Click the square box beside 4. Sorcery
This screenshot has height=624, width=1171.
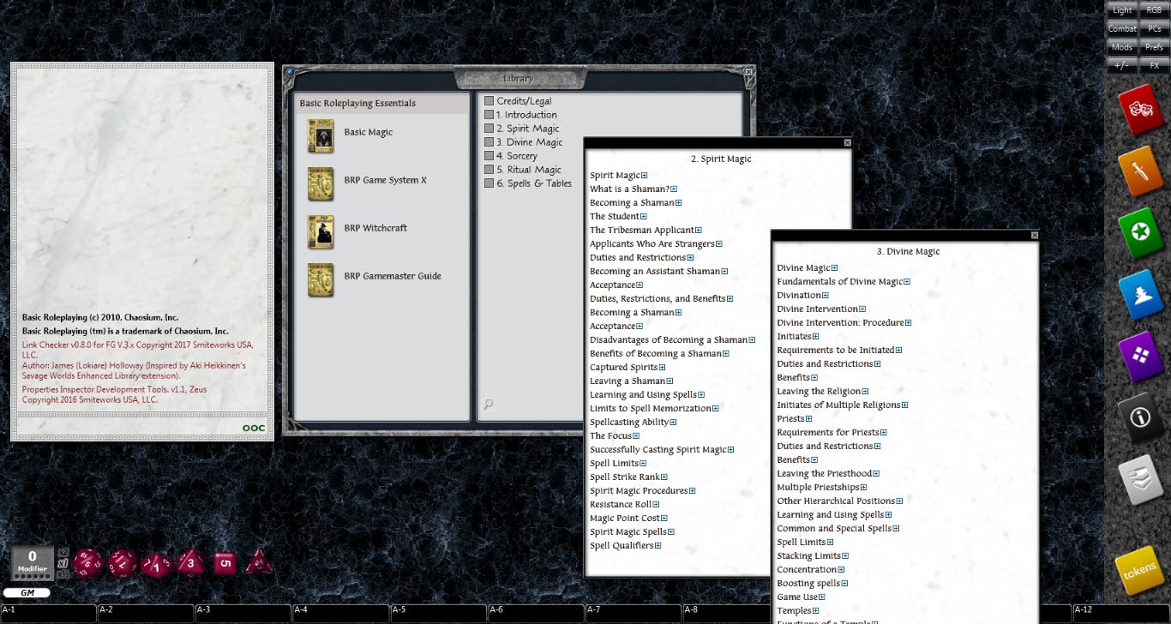pos(489,156)
